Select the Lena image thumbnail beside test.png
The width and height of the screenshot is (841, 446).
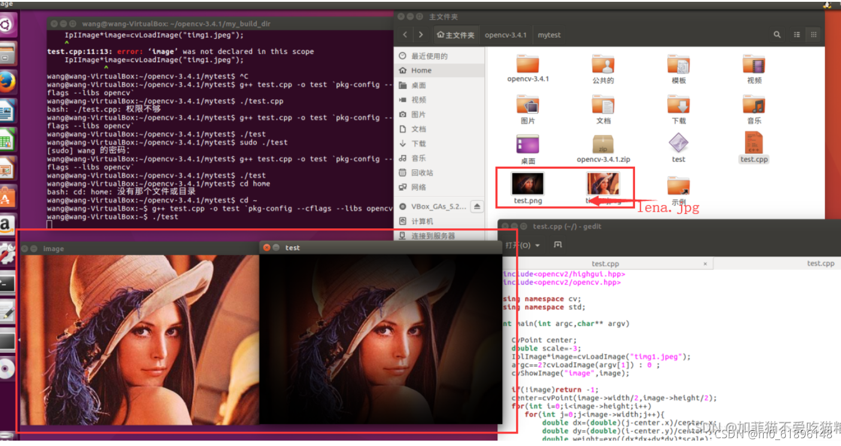603,183
